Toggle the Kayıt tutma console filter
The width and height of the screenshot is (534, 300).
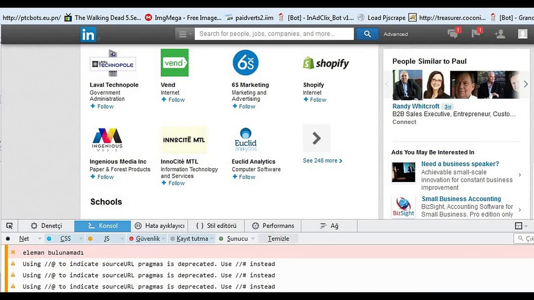click(192, 239)
